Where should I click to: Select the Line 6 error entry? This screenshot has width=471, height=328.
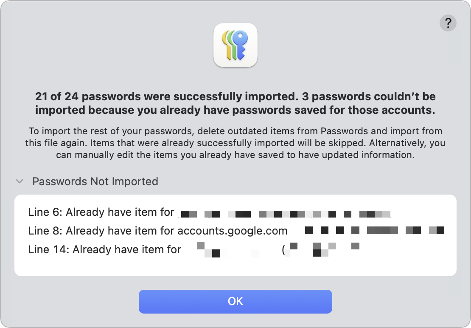coord(170,212)
